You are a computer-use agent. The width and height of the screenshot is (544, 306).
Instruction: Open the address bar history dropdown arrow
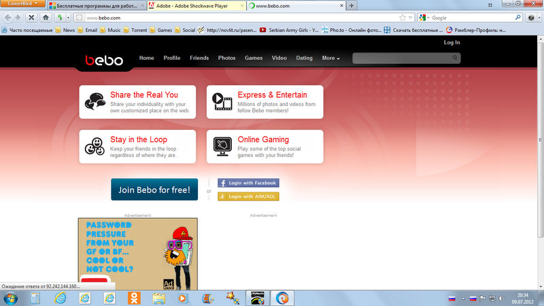click(x=411, y=18)
